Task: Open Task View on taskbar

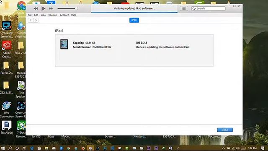Action: pyautogui.click(x=24, y=148)
